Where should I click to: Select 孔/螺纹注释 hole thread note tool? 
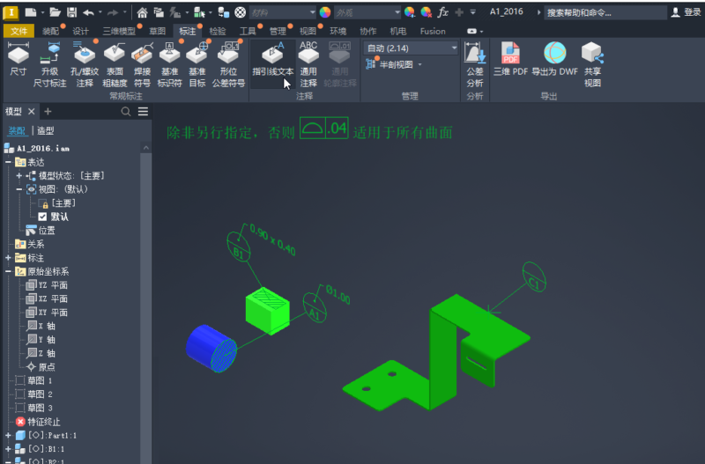click(x=85, y=63)
